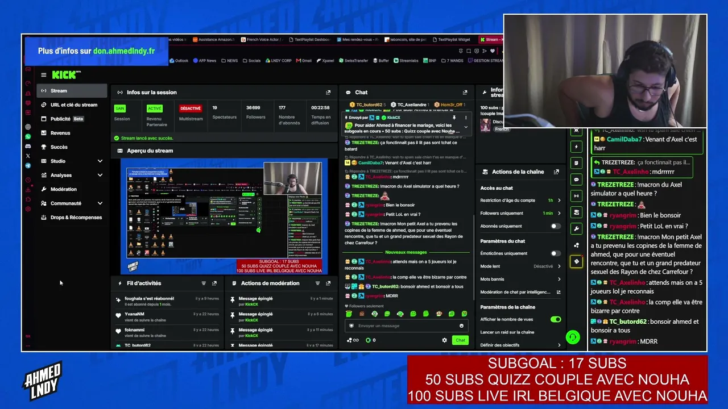The height and width of the screenshot is (409, 728).
Task: Switch to the Assistance Amazon tab
Action: click(x=213, y=40)
